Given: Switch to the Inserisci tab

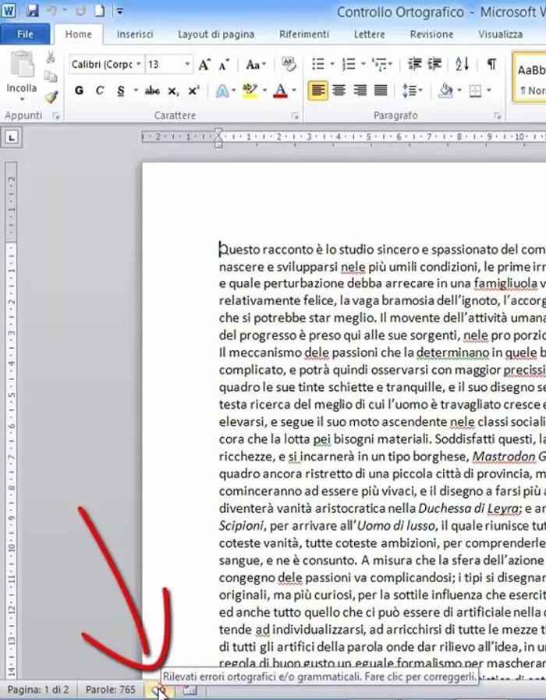Looking at the screenshot, I should [135, 34].
